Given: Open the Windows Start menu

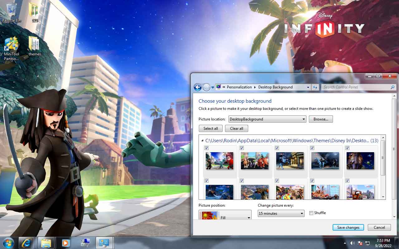Looking at the screenshot, I should coord(8,243).
